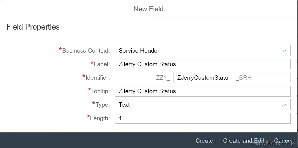
Task: Choose the Create and Edit button
Action: point(244,141)
